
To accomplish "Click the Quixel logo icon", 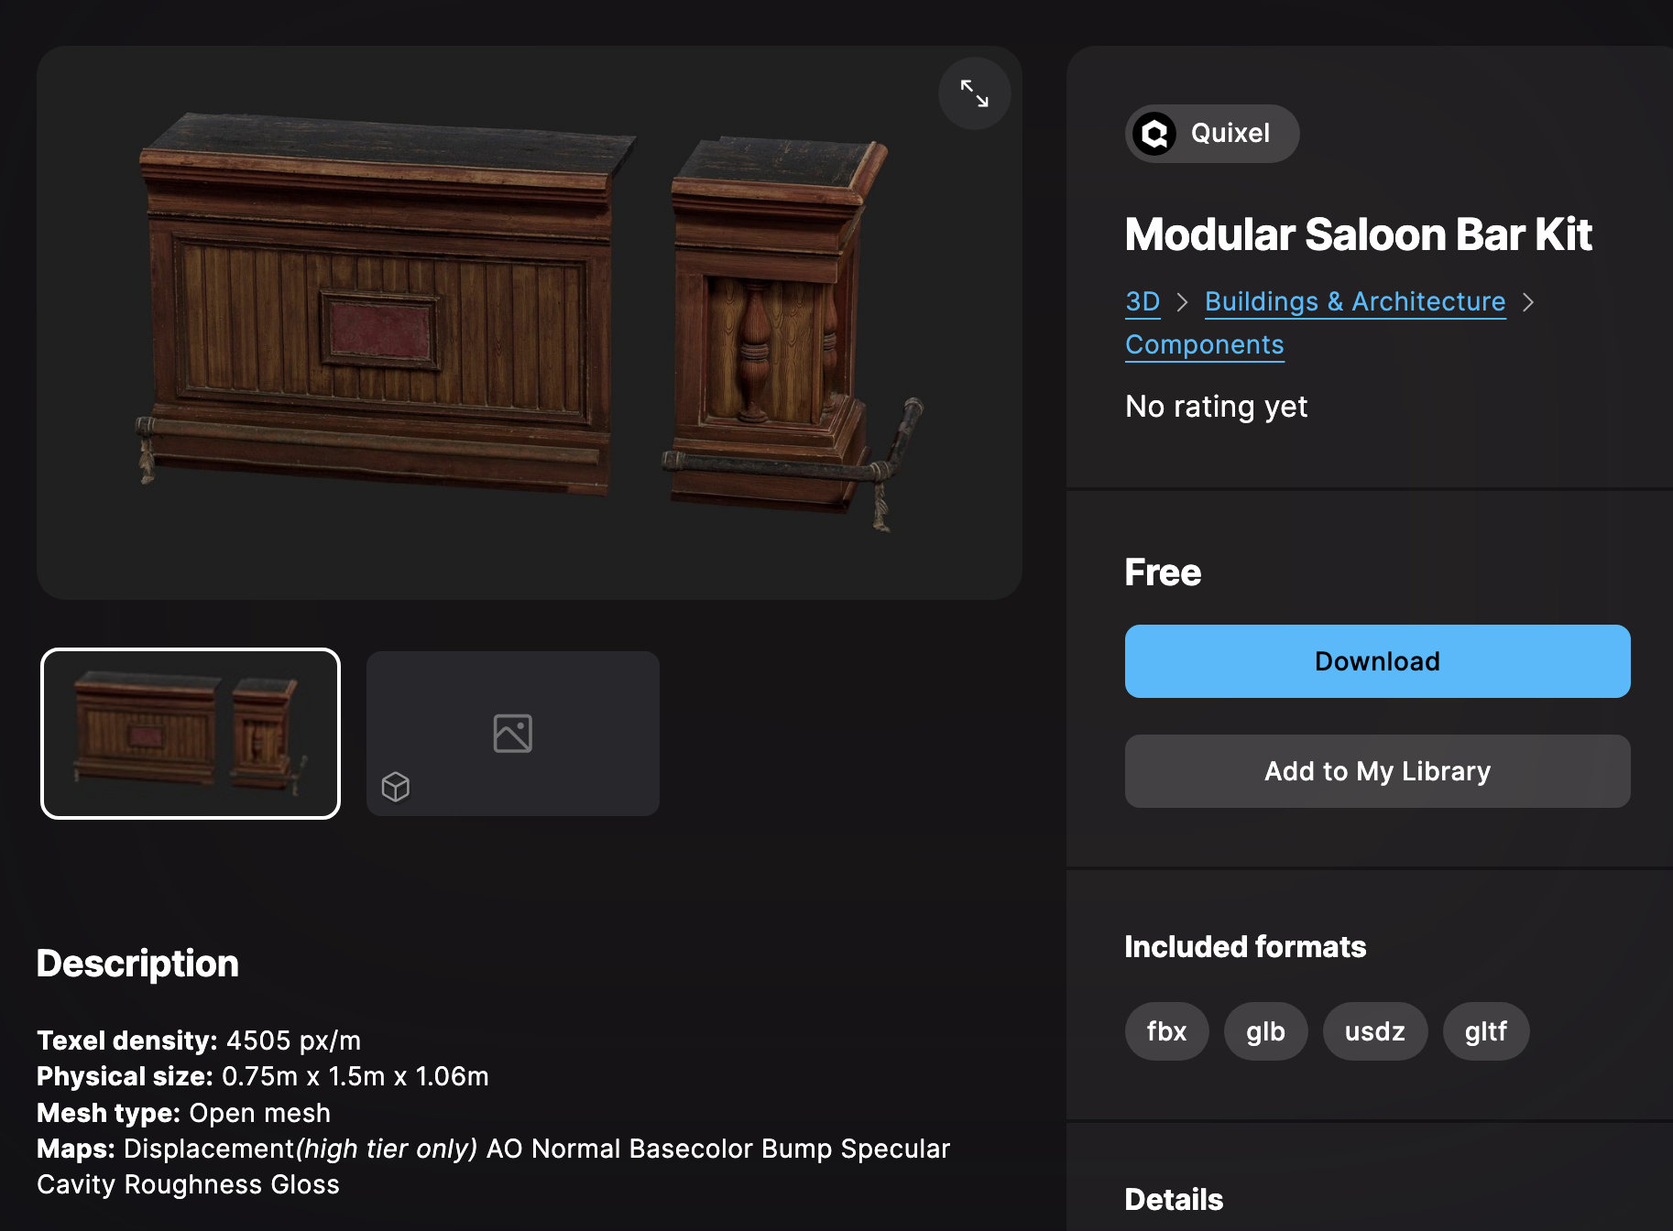I will (x=1154, y=134).
